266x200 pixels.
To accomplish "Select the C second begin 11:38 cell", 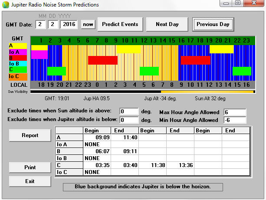I will [153, 165].
